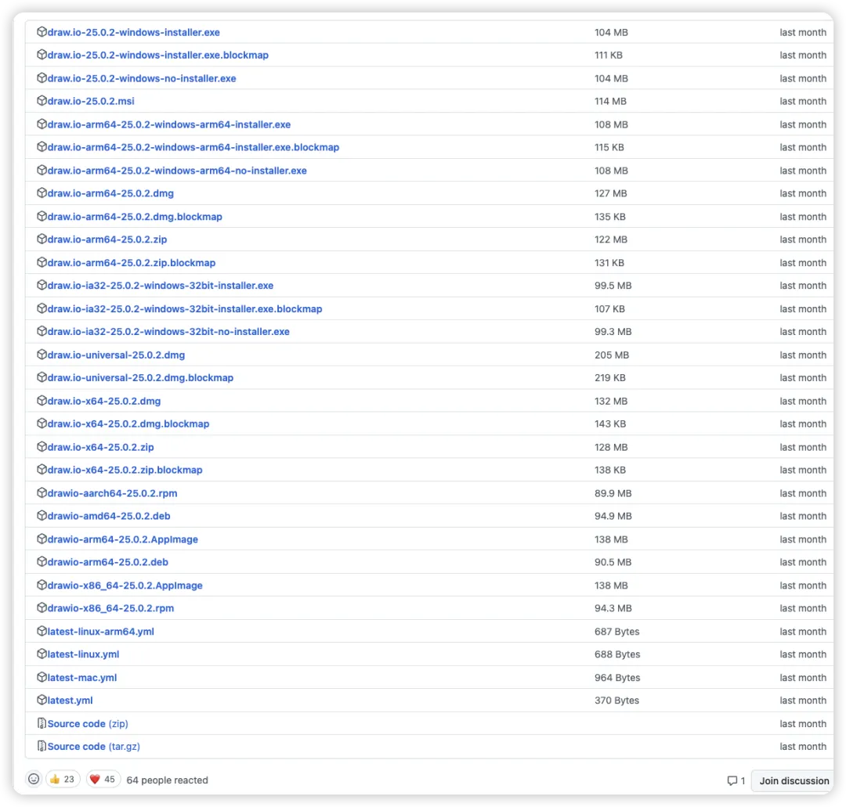The width and height of the screenshot is (846, 807).
Task: Click package icon beside draw.io-arm64-25.0.2.dmg
Action: point(42,193)
